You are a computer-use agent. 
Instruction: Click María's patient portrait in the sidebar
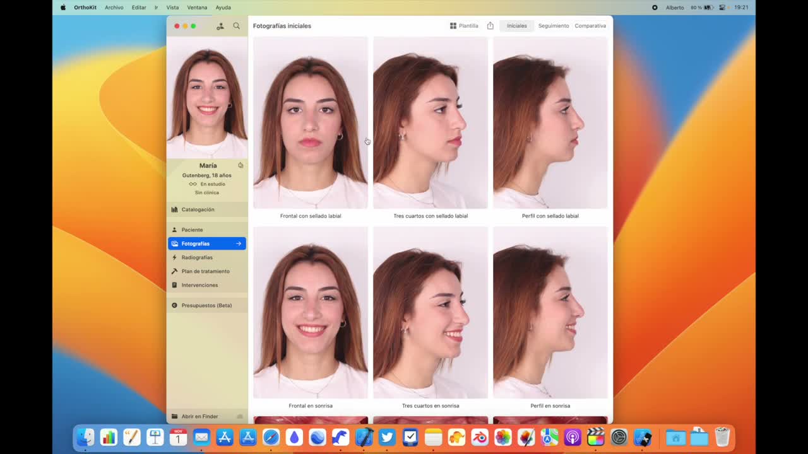pyautogui.click(x=207, y=98)
